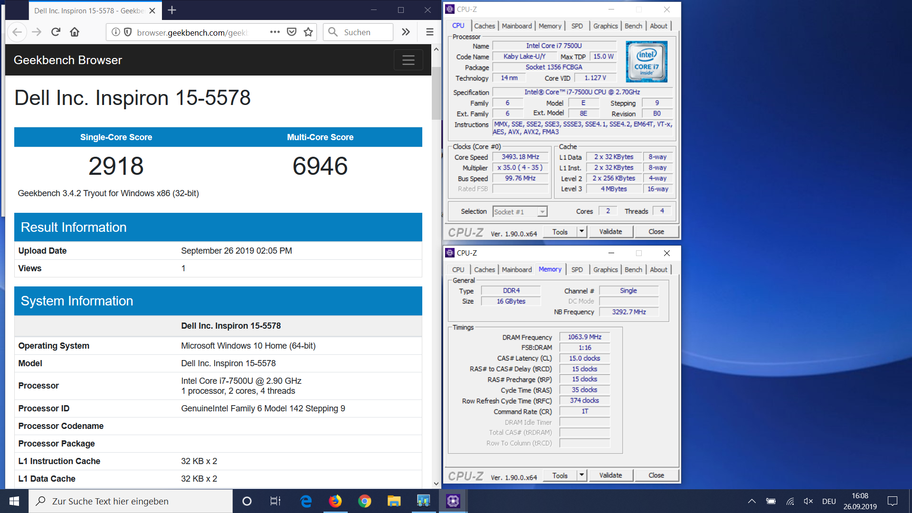Launch Microsoft Edge from taskbar
The height and width of the screenshot is (513, 912).
tap(306, 501)
